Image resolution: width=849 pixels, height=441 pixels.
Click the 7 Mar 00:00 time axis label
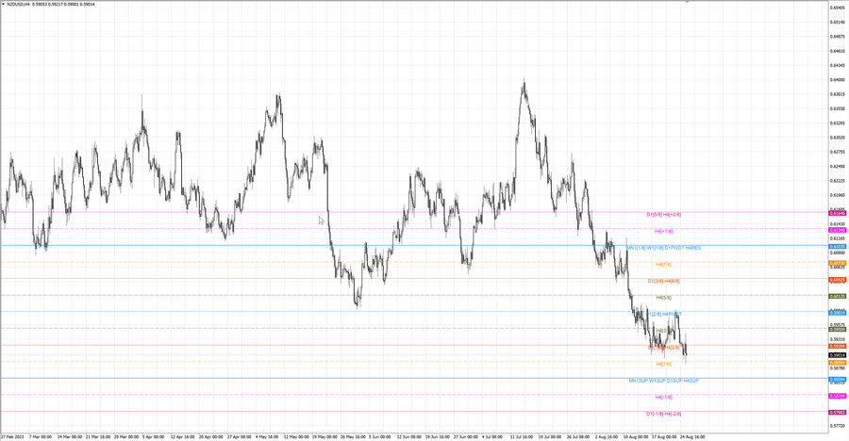(x=41, y=436)
